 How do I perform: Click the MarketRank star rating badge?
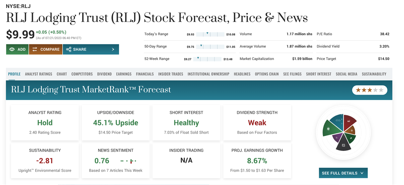(369, 90)
